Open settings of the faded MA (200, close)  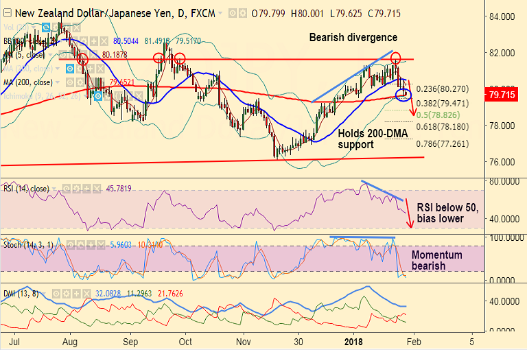(80, 69)
